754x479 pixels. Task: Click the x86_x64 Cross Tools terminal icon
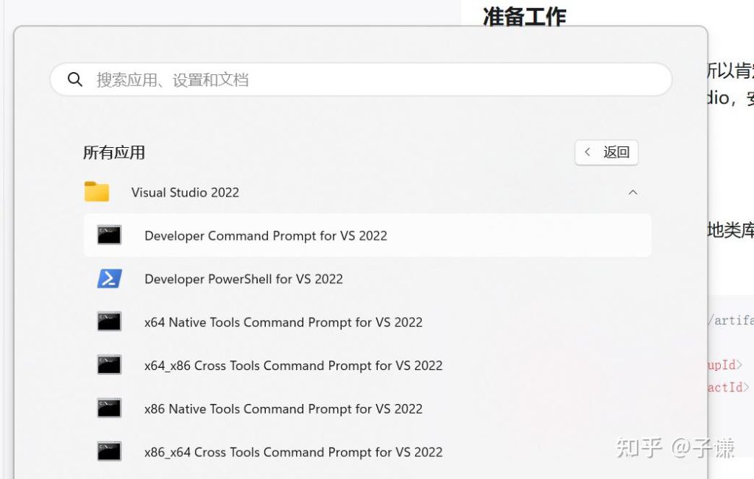coord(109,452)
